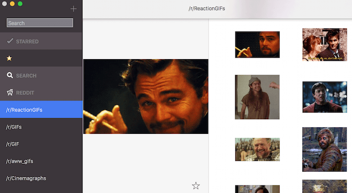Image resolution: width=352 pixels, height=193 pixels.
Task: Select /r/GIFs in the sidebar
Action: pos(41,127)
